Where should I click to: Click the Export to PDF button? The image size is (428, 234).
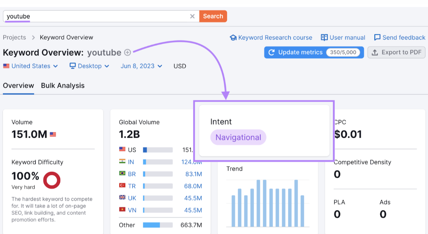click(396, 52)
